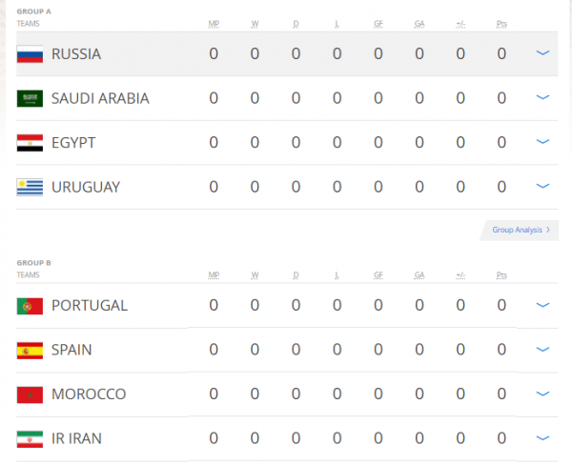Expand the Russia row chevron
572x465 pixels.
pos(543,53)
